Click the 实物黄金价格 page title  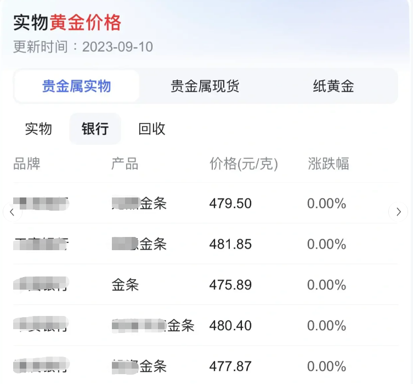pos(67,22)
